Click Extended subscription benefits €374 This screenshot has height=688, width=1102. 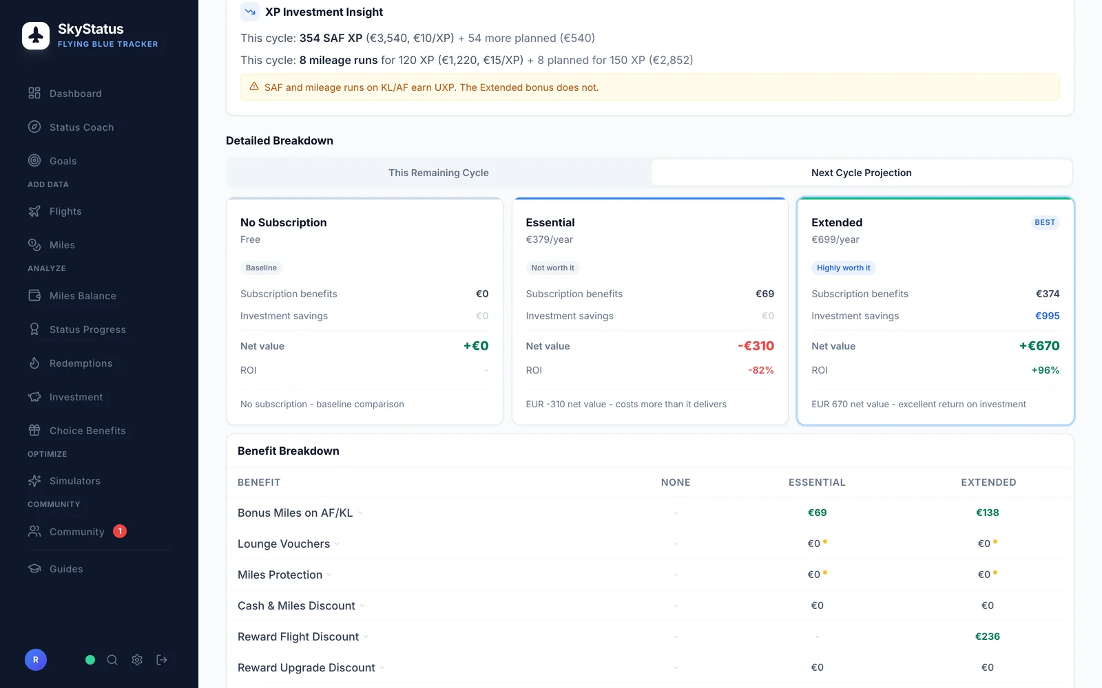point(1048,294)
